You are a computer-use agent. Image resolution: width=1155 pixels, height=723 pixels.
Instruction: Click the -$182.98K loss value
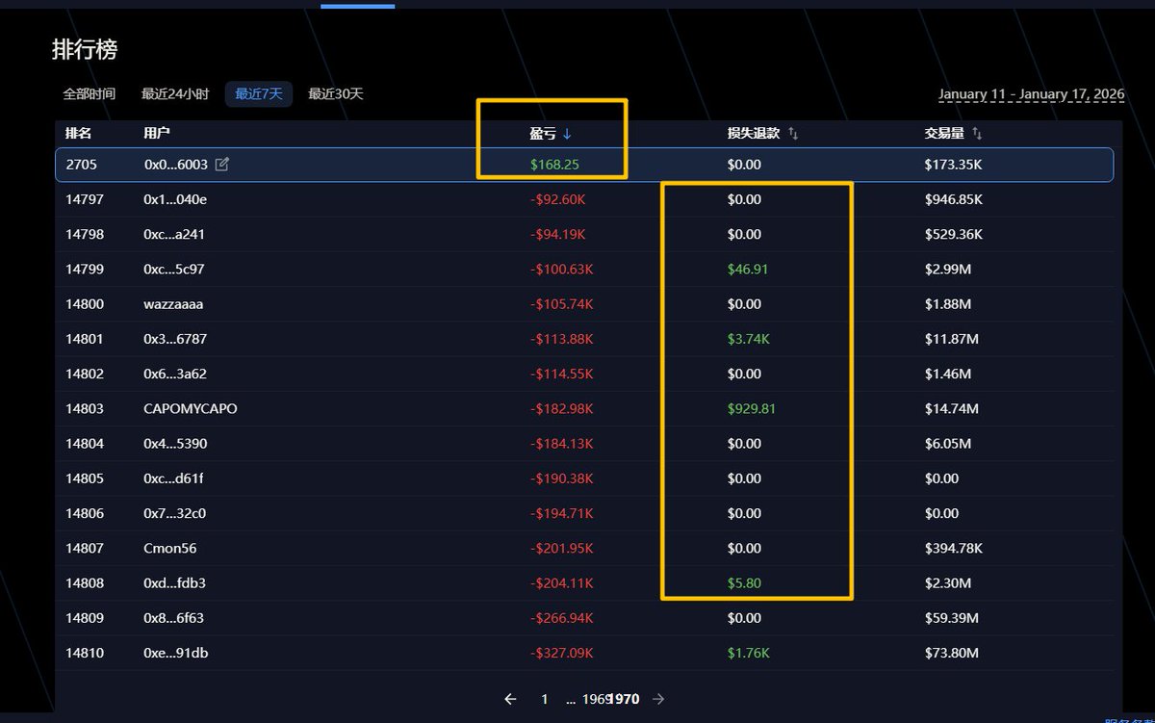coord(562,408)
